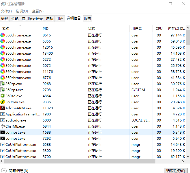Sort by the 内存(活动... column header

tap(175, 29)
